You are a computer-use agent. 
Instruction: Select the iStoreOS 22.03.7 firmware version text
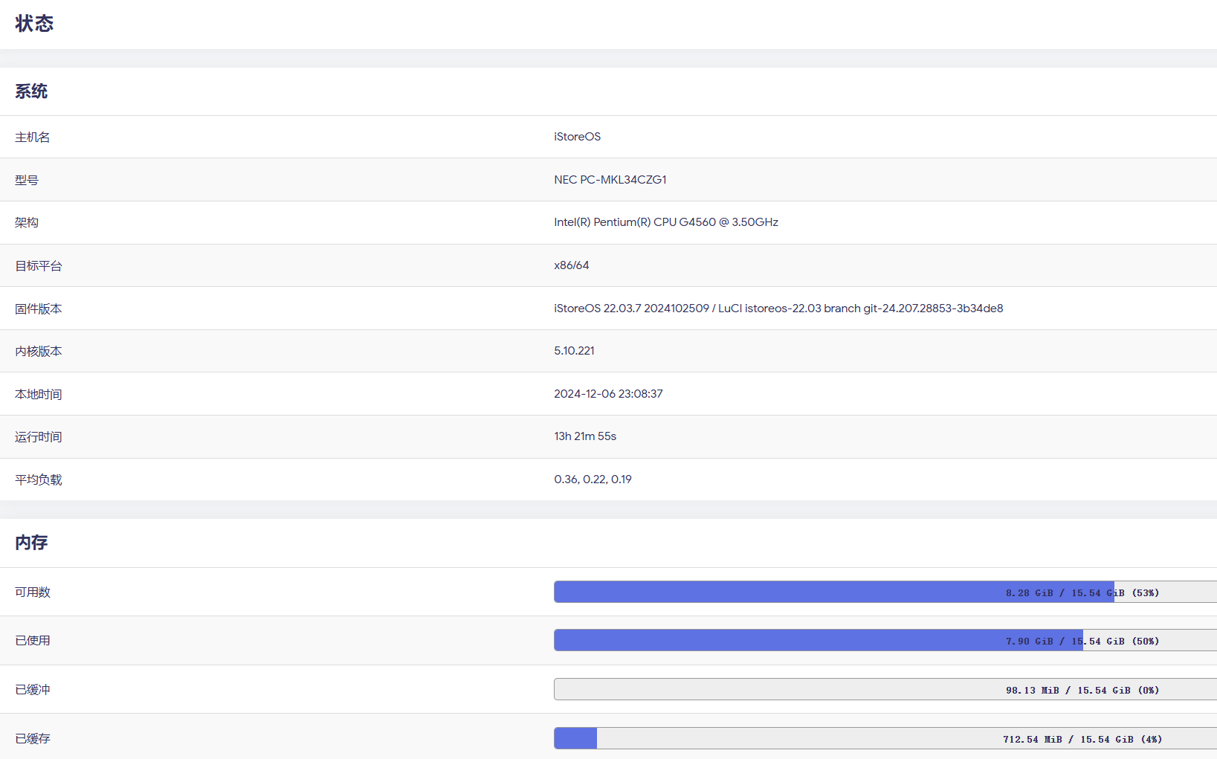778,309
